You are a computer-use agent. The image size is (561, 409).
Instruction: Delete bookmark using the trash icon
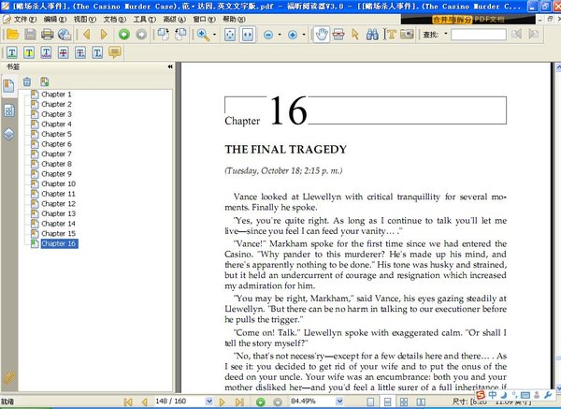27,81
